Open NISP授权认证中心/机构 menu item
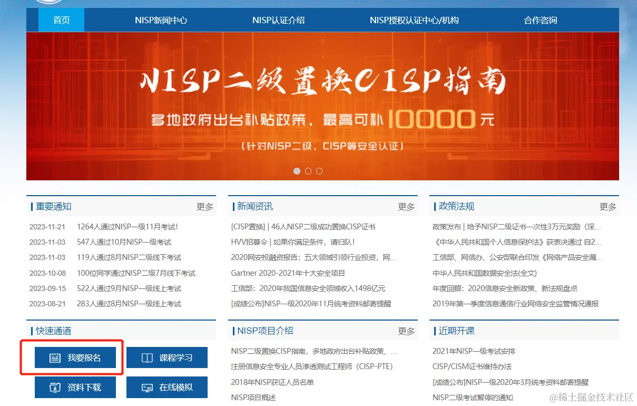The image size is (637, 406). pyautogui.click(x=414, y=20)
